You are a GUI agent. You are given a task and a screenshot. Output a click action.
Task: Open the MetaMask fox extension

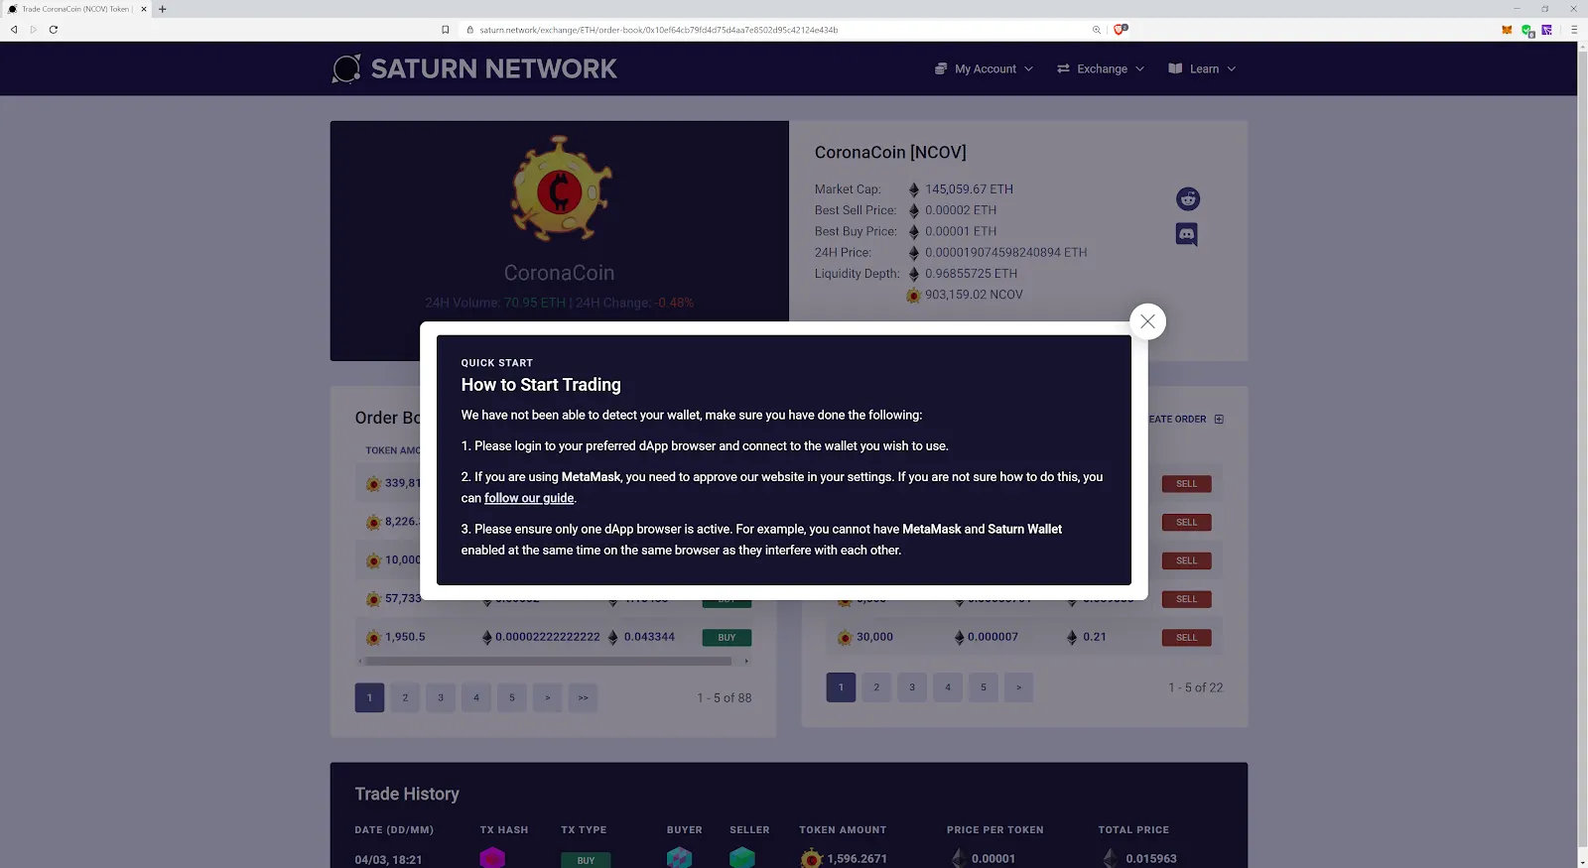click(x=1507, y=30)
